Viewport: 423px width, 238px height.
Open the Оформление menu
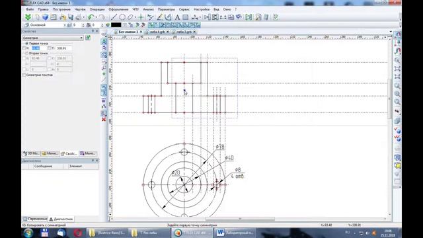(118, 9)
